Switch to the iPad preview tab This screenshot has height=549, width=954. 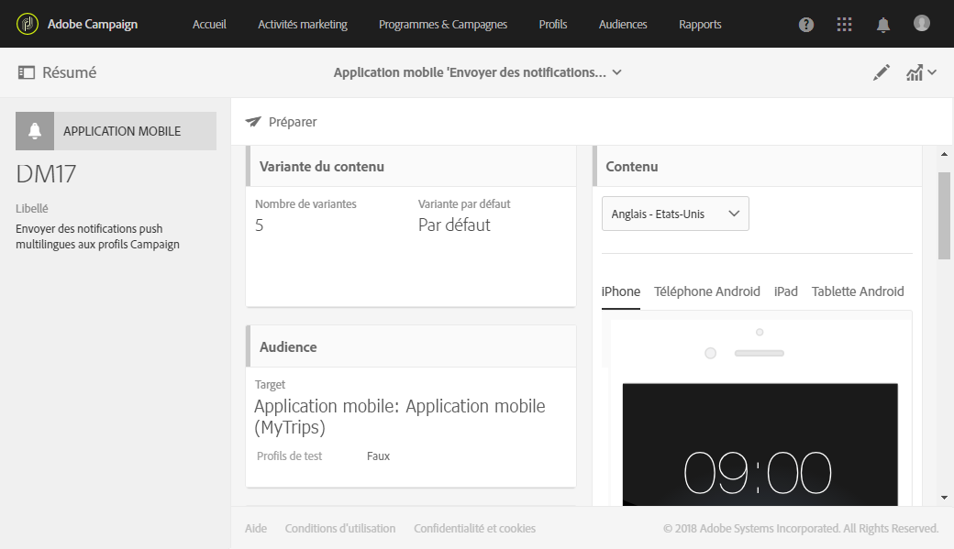point(785,291)
